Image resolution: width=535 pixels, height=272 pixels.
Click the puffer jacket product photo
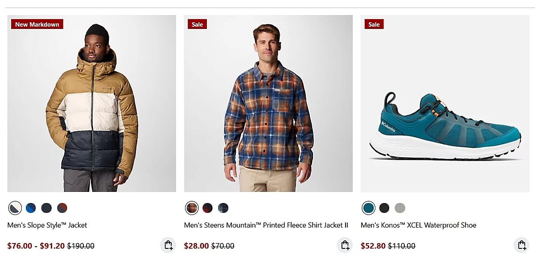coord(91,107)
